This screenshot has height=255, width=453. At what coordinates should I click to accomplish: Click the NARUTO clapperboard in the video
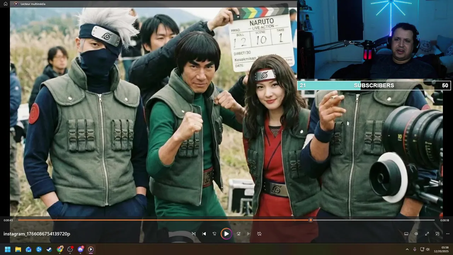coord(262,39)
